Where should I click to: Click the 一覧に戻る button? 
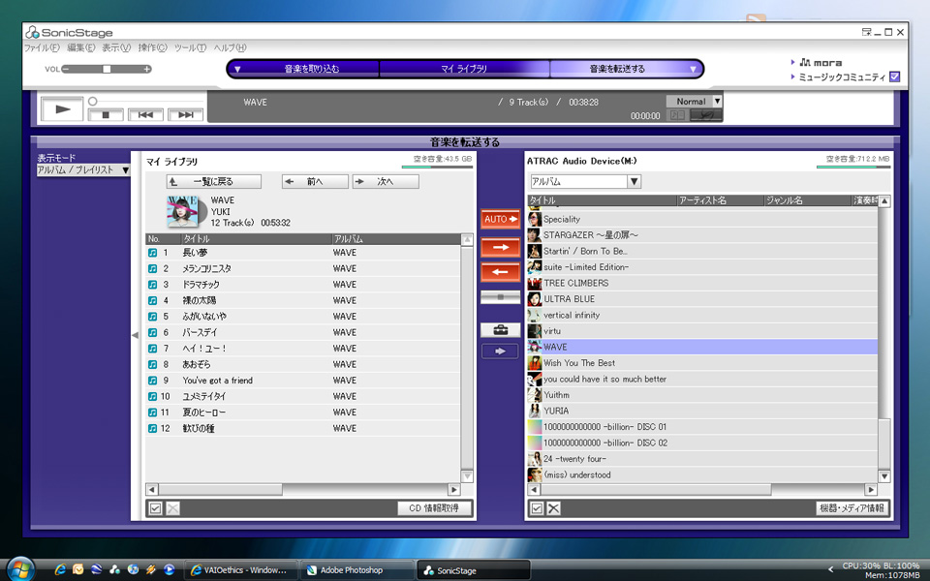pos(213,181)
